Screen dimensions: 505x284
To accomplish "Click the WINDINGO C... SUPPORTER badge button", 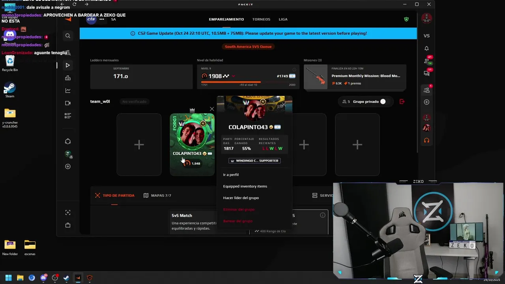I will 254,161.
